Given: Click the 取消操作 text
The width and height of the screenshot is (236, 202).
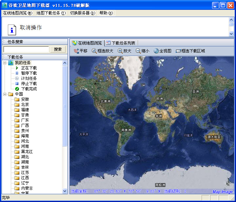Looking at the screenshot, I should (31, 28).
